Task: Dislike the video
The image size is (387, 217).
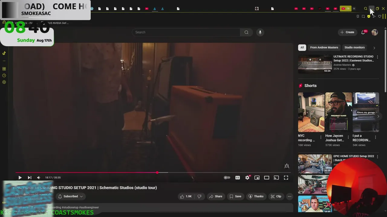Action: [x=199, y=196]
